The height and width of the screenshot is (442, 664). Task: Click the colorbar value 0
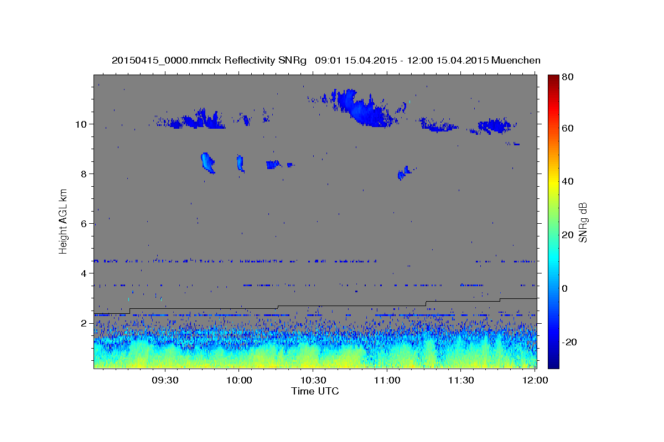566,288
